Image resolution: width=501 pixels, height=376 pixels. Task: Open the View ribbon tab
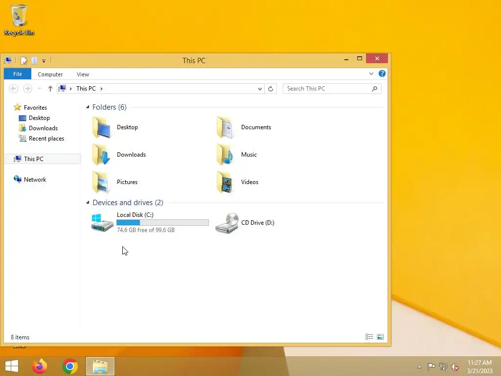[x=83, y=74]
